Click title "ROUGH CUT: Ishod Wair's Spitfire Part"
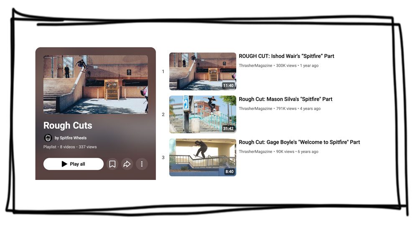Viewport: 418px width, 227px height. coord(286,56)
